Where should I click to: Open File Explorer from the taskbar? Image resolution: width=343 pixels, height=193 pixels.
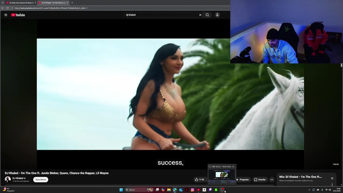(x=169, y=190)
